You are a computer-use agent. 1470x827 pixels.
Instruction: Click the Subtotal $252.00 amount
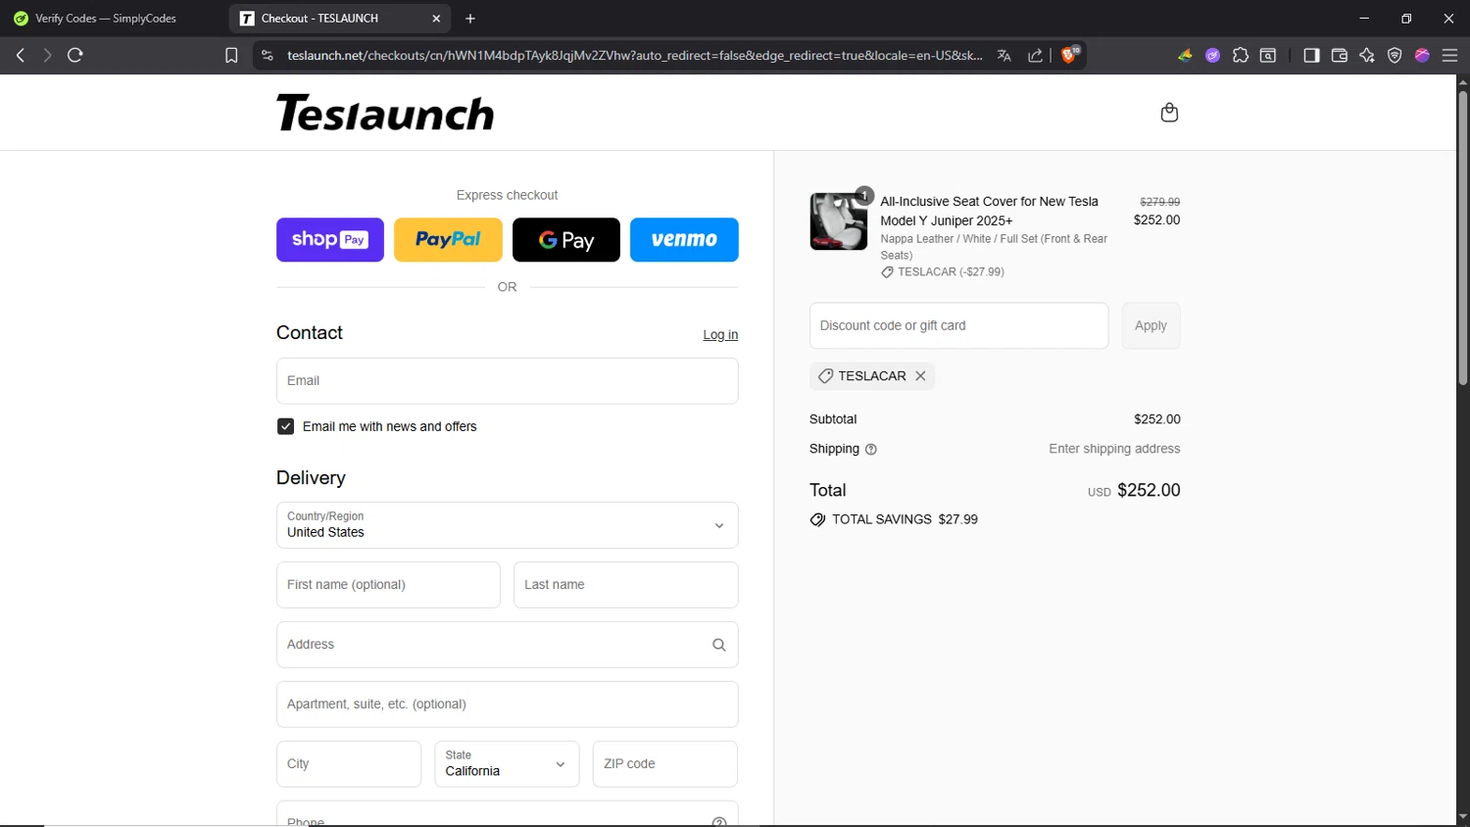click(x=1157, y=419)
